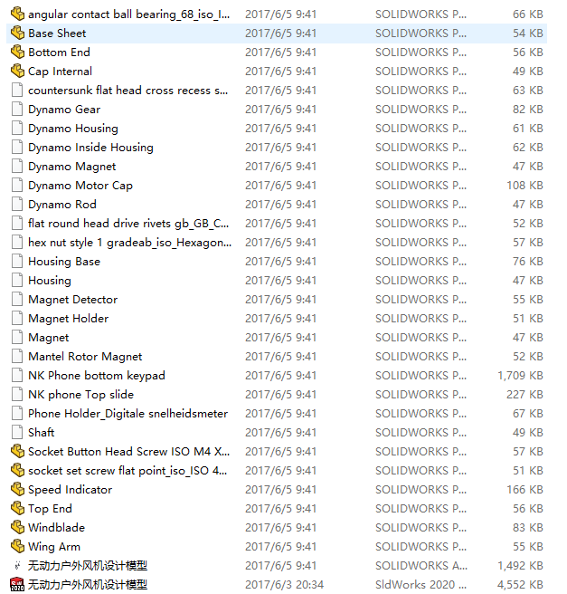The width and height of the screenshot is (567, 594).
Task: Click the '63 KB' size value
Action: pyautogui.click(x=527, y=91)
